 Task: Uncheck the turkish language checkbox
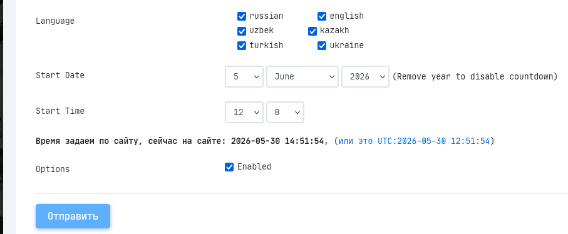click(x=242, y=46)
